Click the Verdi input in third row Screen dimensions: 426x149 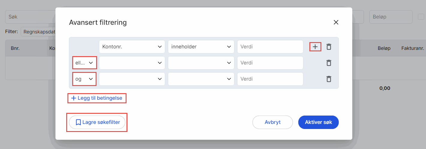(x=270, y=79)
